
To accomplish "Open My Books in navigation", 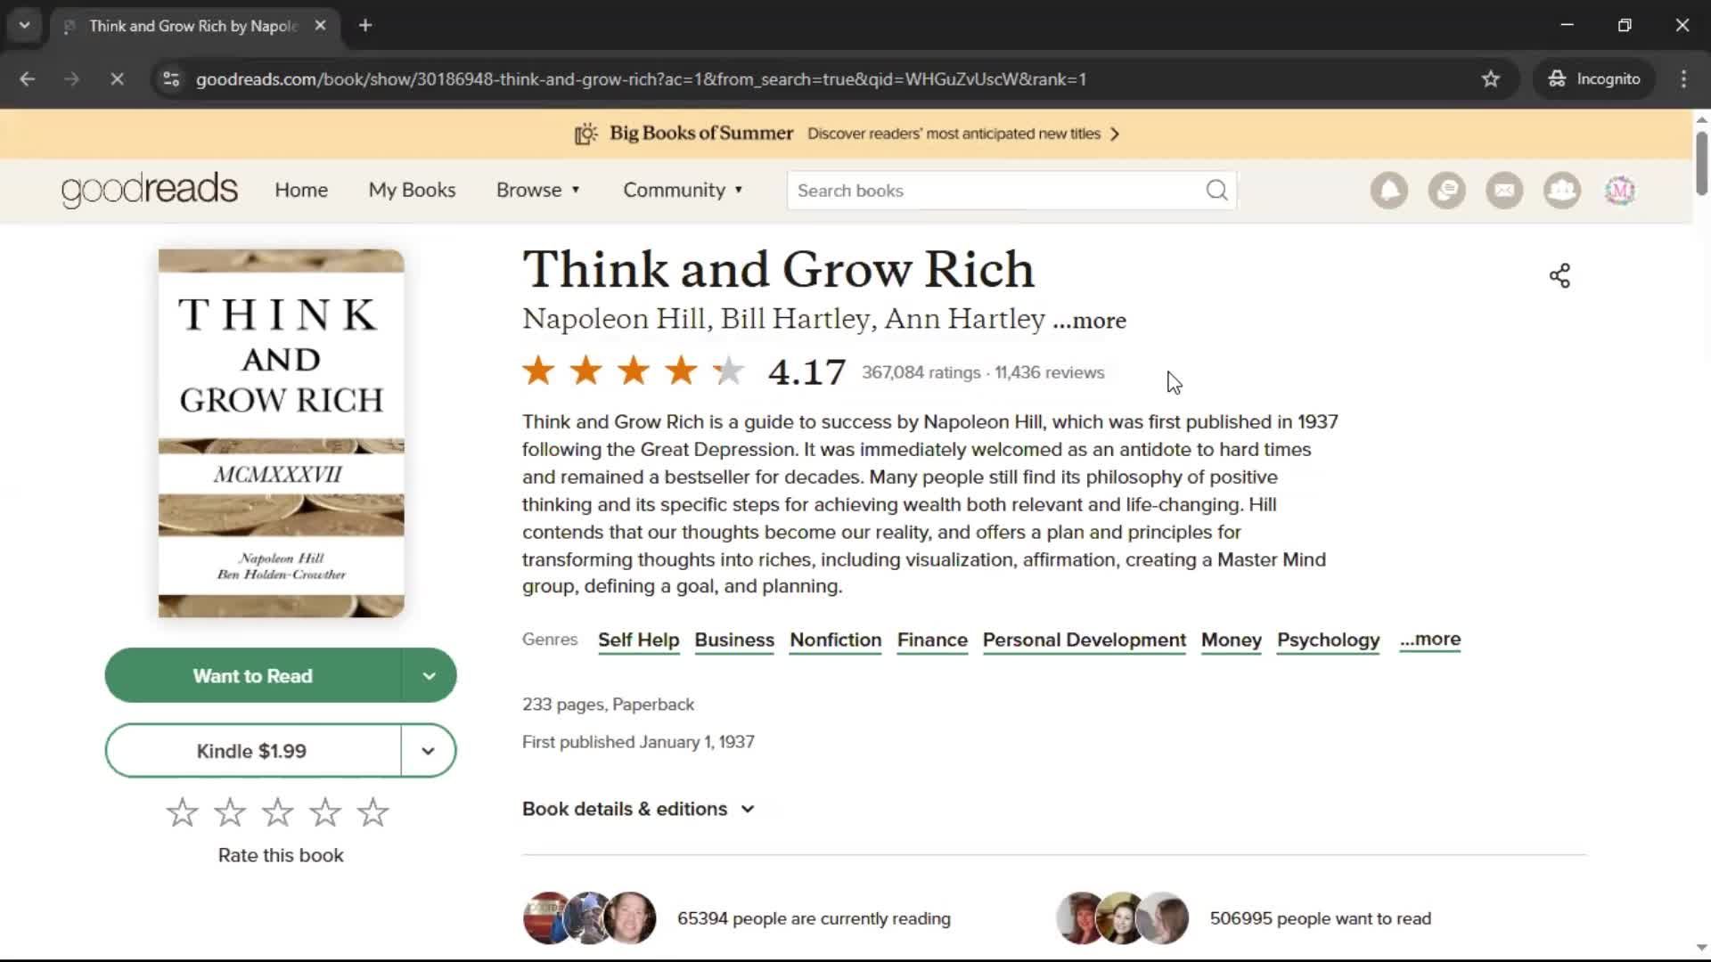I will point(412,190).
